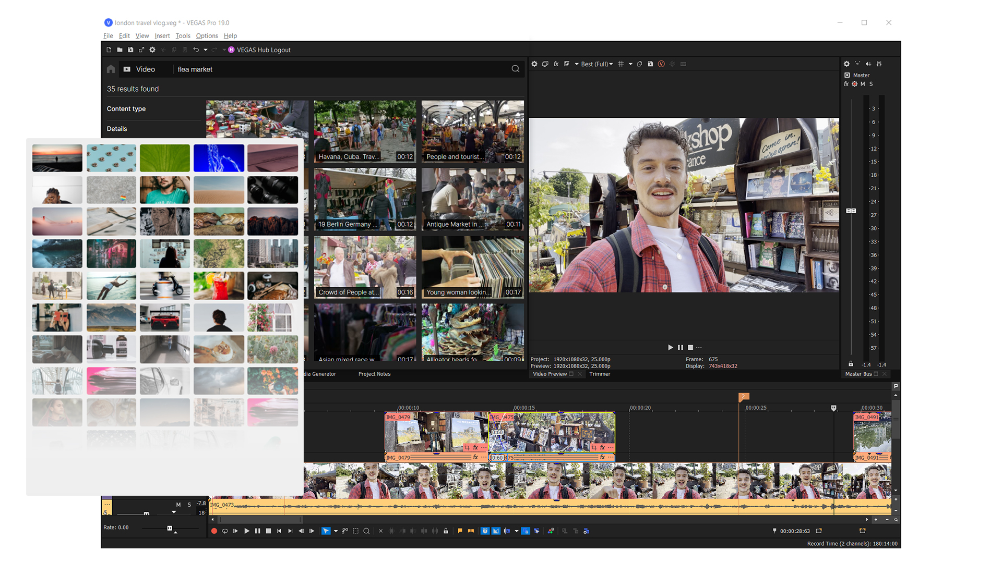Undo the last action
This screenshot has height=563, width=1002.
(x=196, y=50)
